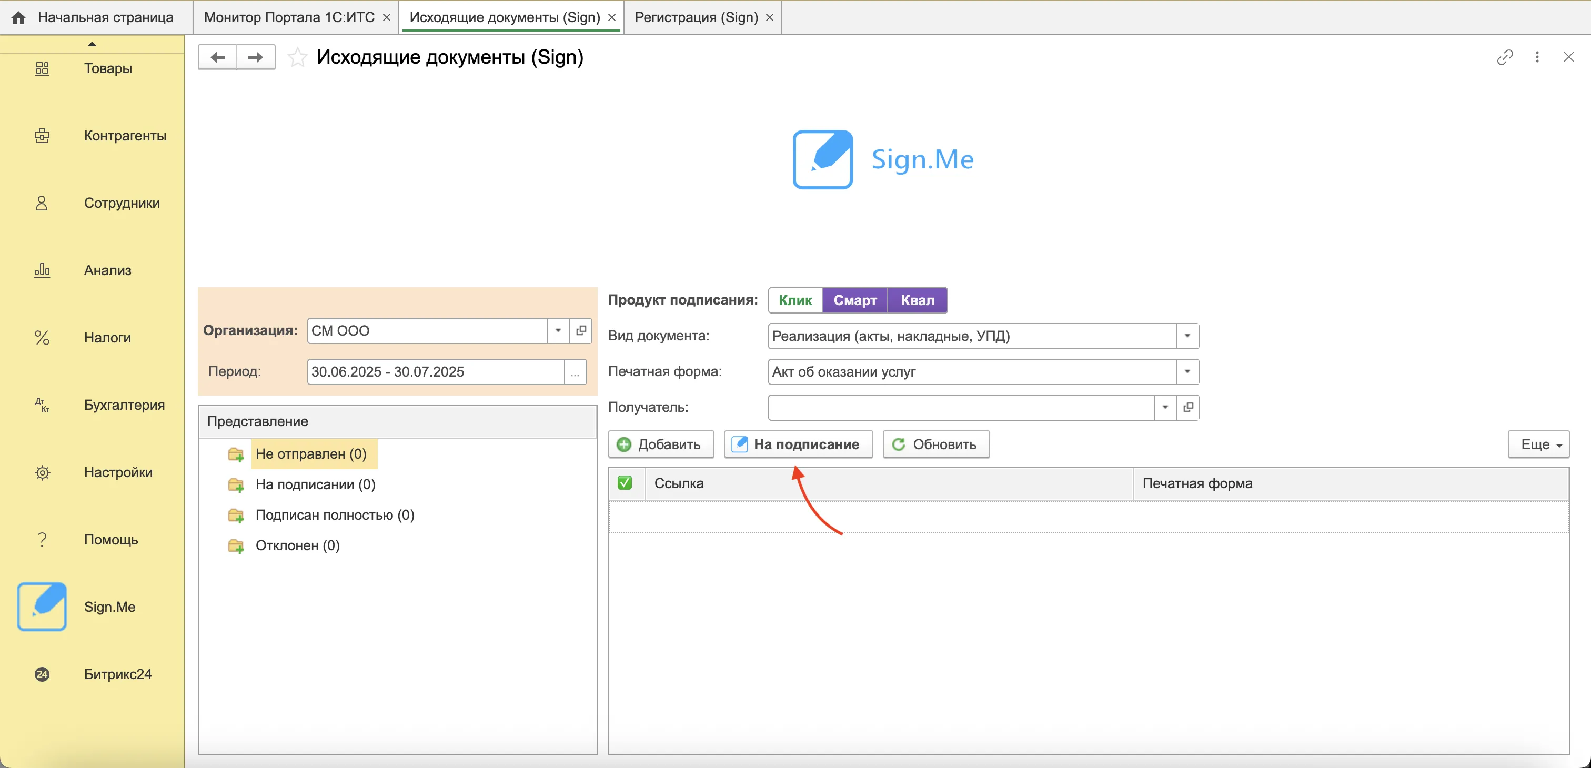Select the Отклонен (0) folder

[297, 545]
